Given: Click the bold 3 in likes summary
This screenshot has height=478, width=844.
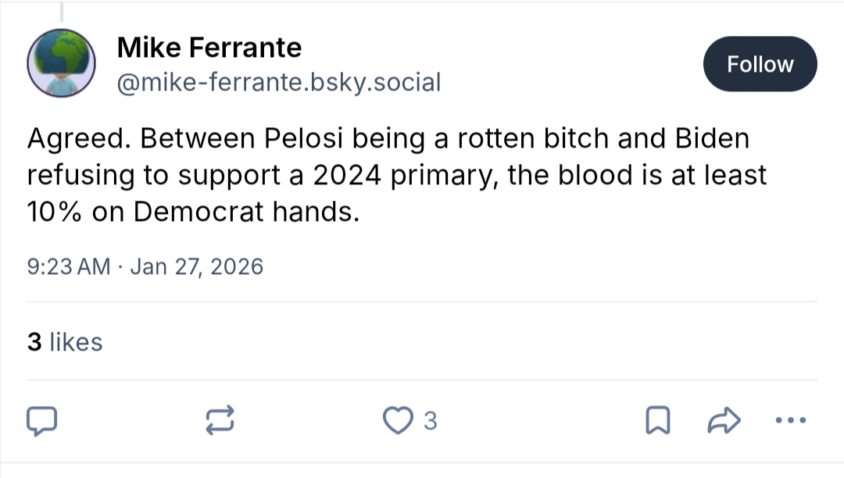Looking at the screenshot, I should coord(34,342).
